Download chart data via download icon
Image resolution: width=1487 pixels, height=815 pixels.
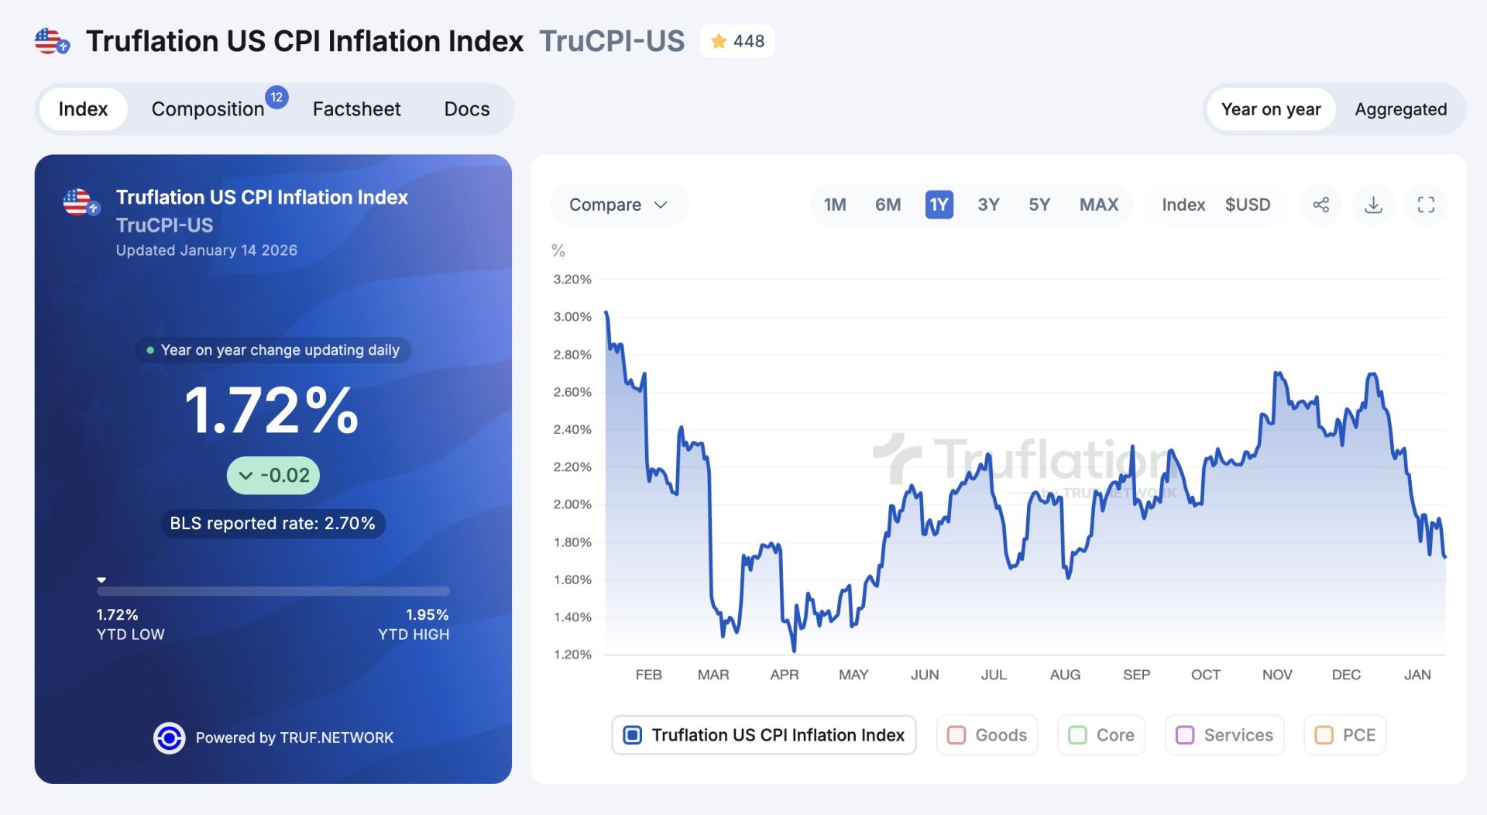coord(1373,205)
